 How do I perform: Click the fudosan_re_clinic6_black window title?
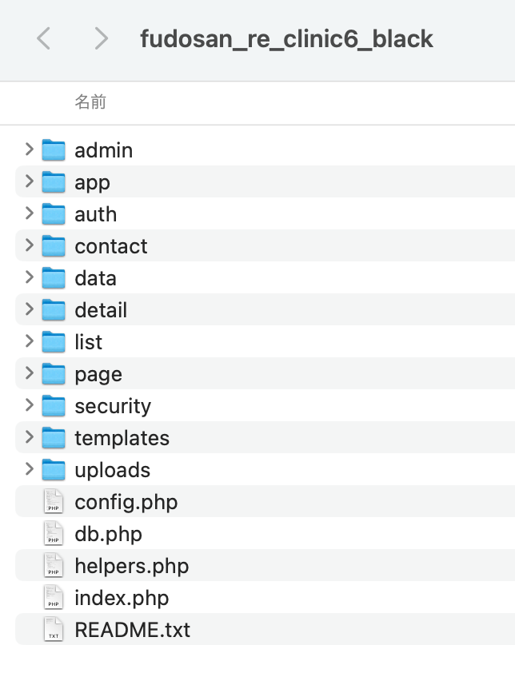(286, 38)
